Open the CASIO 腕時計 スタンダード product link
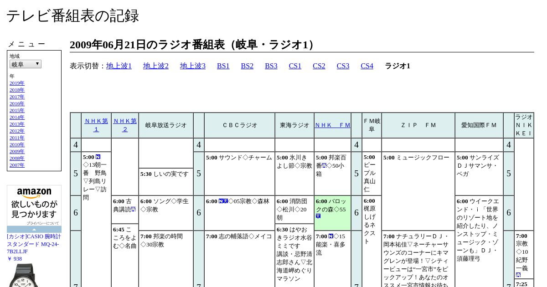Image resolution: width=547 pixels, height=287 pixels. tap(34, 244)
